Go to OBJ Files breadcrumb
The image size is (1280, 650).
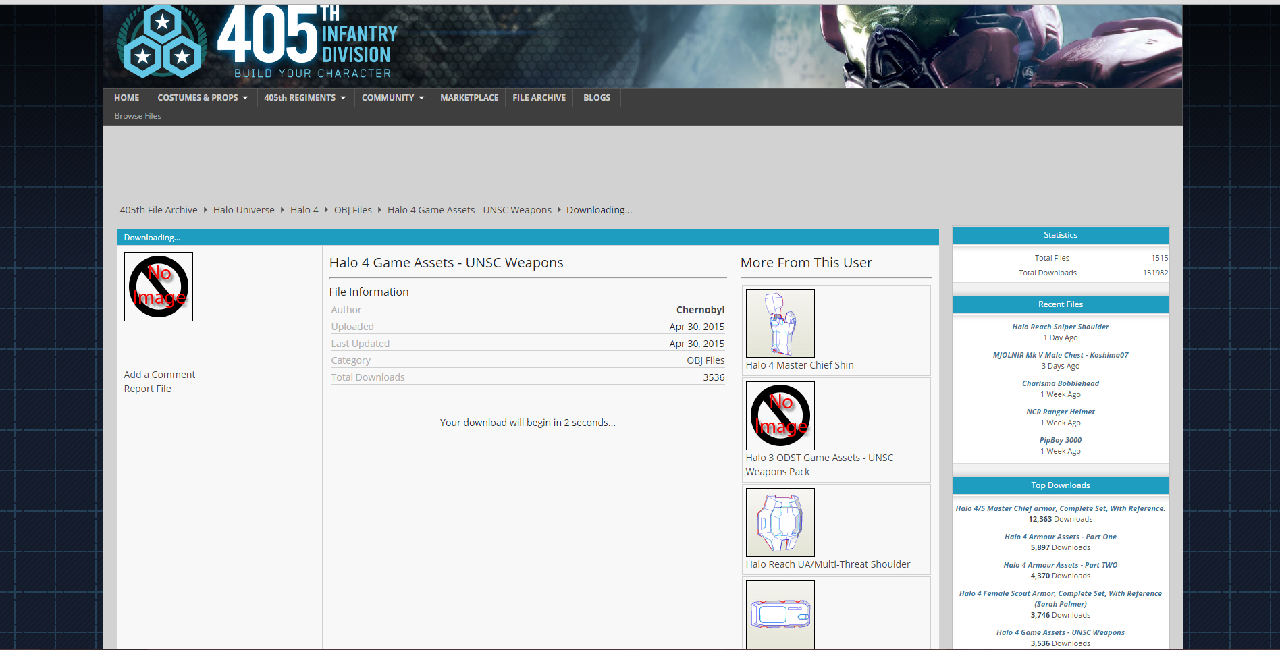pos(353,210)
